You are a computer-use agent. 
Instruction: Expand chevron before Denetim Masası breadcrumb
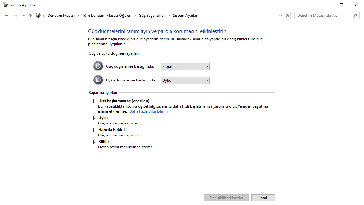[x=44, y=16]
